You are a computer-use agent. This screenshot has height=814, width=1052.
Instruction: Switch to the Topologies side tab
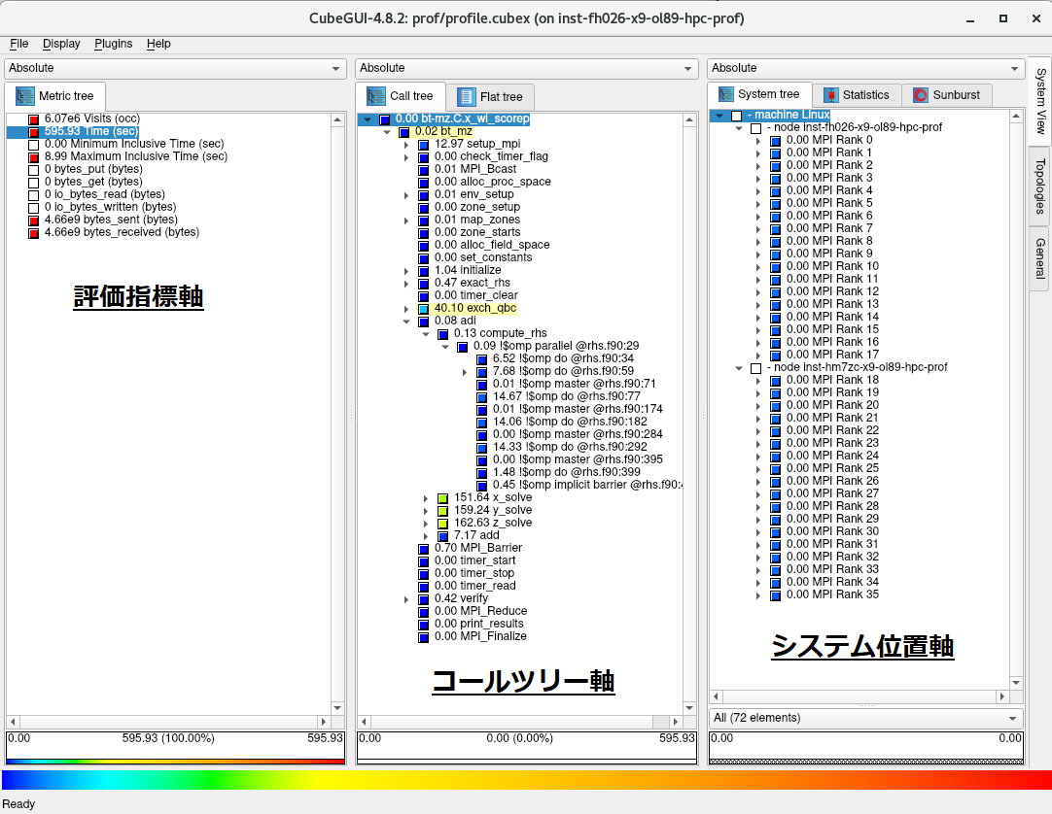tap(1039, 186)
